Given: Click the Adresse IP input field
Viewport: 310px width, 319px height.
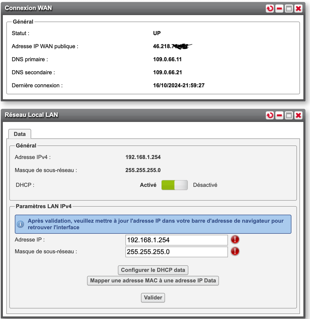Looking at the screenshot, I should [177, 240].
